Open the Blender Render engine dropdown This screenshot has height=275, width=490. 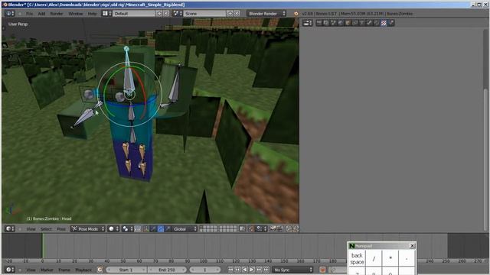click(266, 14)
